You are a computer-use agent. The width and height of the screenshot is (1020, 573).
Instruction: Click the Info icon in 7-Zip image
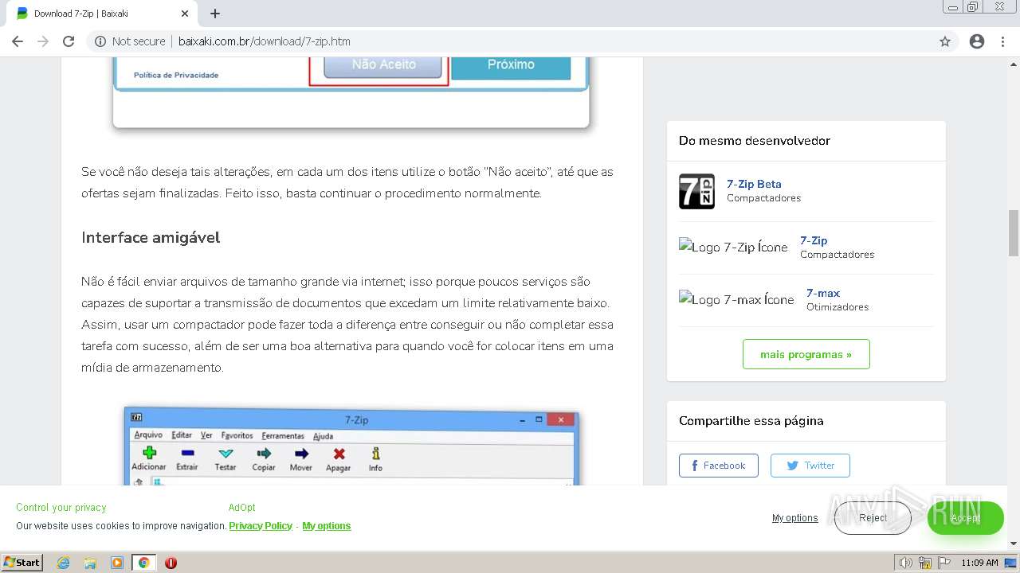pyautogui.click(x=375, y=459)
